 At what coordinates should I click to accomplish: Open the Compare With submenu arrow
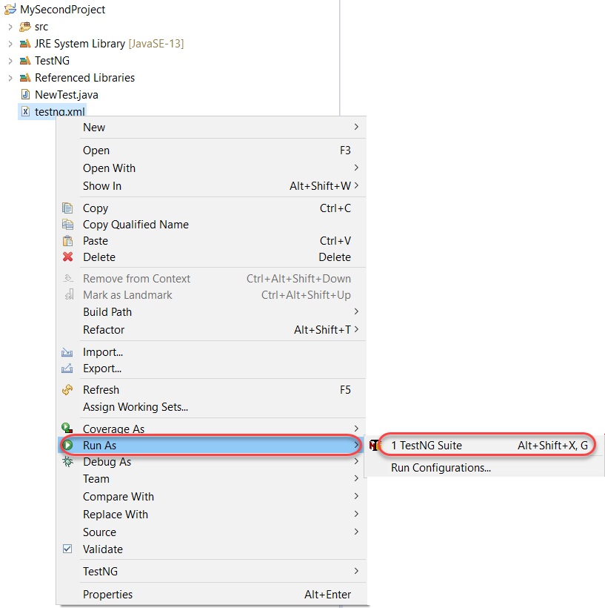point(356,496)
